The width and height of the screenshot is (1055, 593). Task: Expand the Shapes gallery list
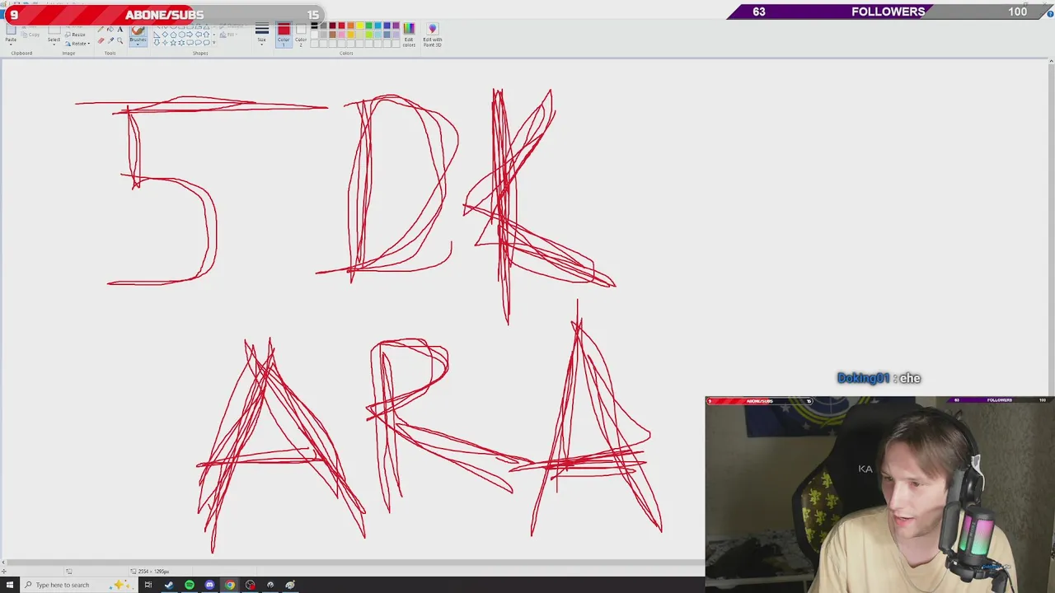213,43
